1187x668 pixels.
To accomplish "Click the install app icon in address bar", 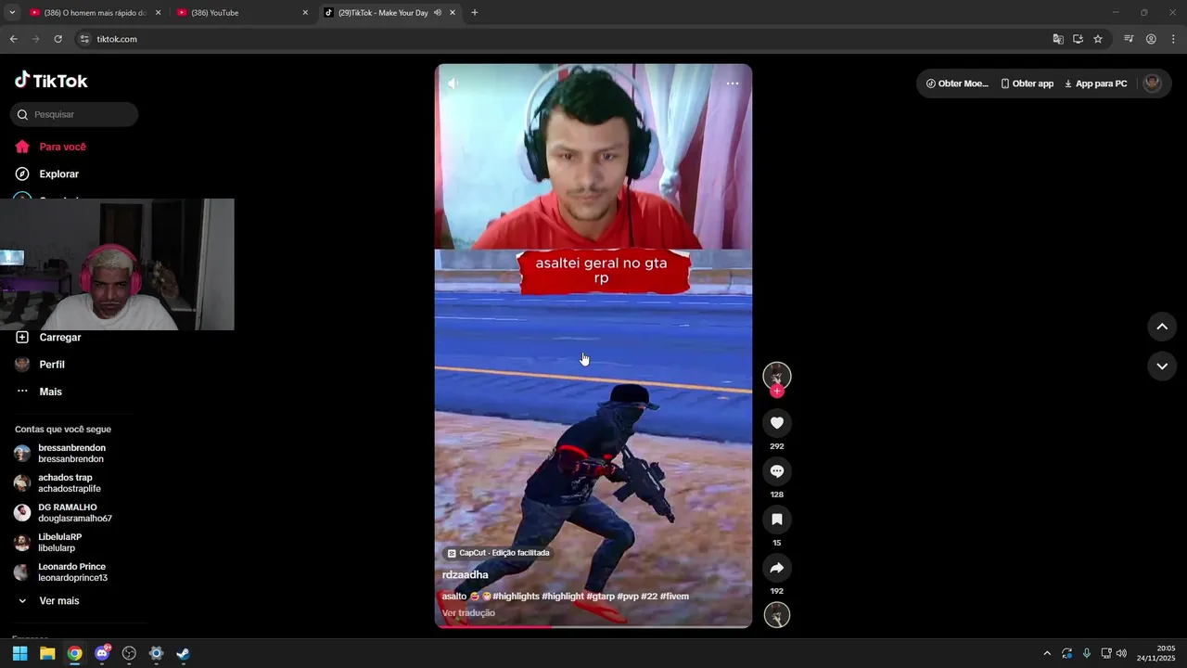I will 1078,39.
